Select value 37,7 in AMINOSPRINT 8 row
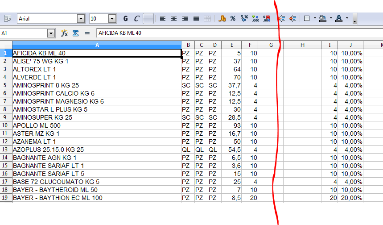Screen dimensions: 383x225 [231, 85]
